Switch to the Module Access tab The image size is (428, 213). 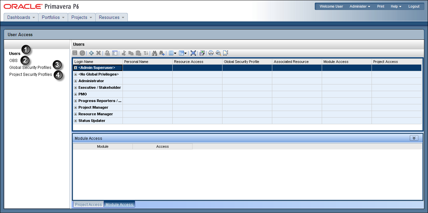click(119, 204)
